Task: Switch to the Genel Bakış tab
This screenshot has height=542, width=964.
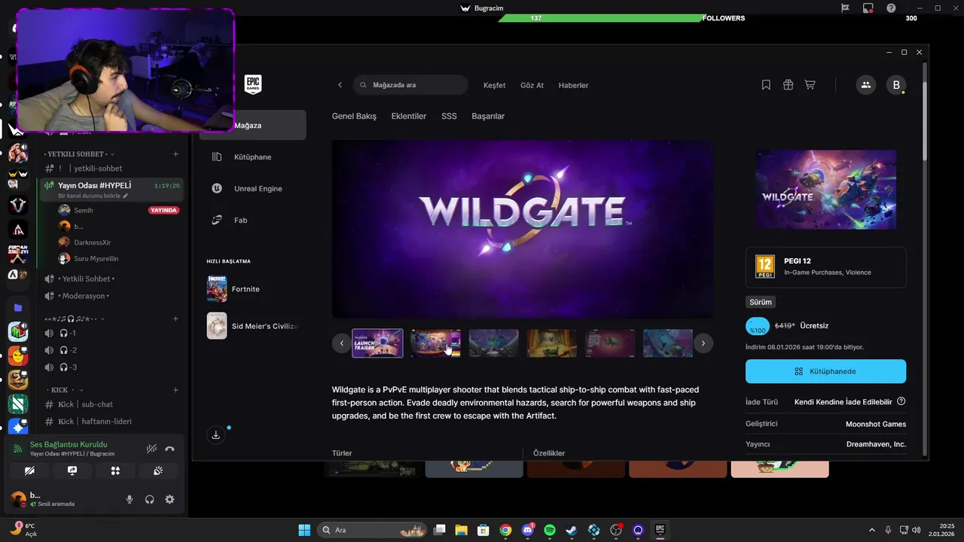Action: (x=354, y=116)
